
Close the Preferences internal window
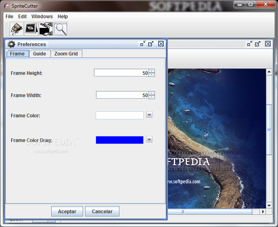(161, 44)
